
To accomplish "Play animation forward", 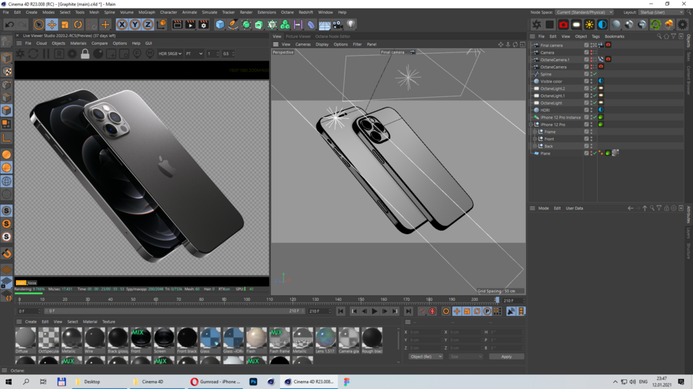I will click(x=374, y=311).
